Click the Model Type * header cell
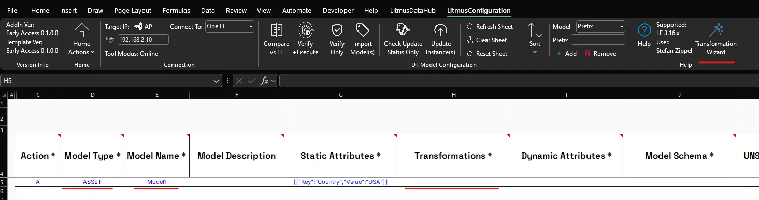The height and width of the screenshot is (200, 759). [92, 156]
